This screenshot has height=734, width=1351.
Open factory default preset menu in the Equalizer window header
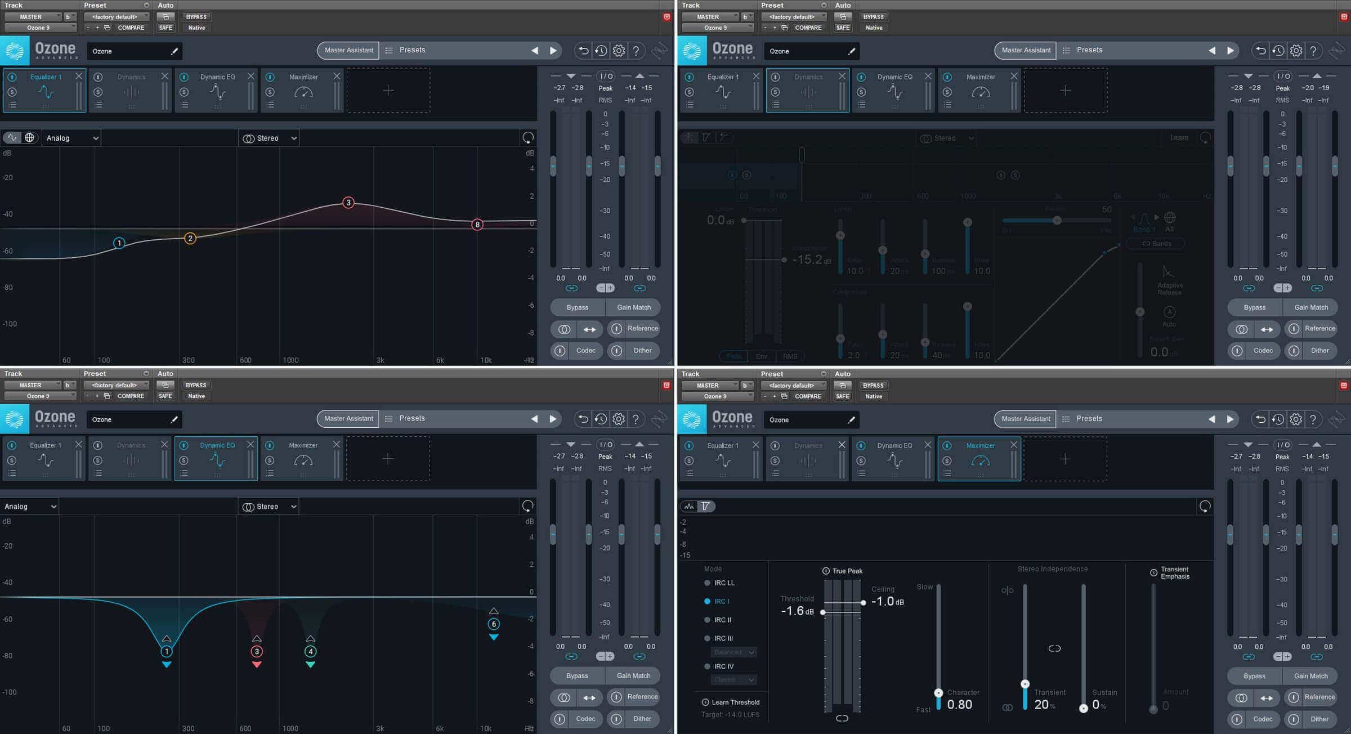coord(116,17)
